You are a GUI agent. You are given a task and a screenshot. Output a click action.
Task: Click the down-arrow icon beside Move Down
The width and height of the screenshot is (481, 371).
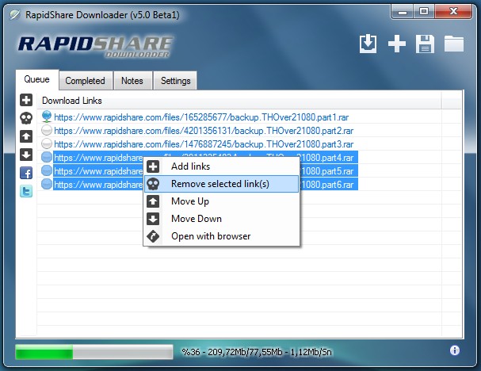(x=153, y=219)
